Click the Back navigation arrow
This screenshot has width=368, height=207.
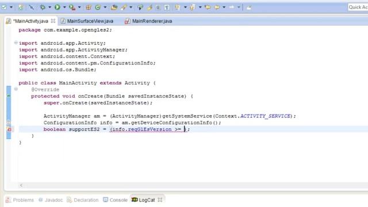pyautogui.click(x=217, y=7)
